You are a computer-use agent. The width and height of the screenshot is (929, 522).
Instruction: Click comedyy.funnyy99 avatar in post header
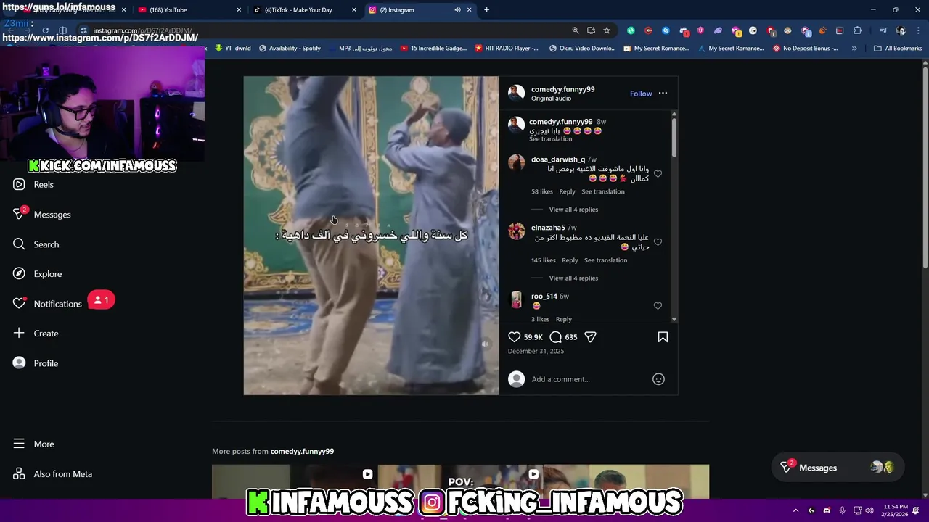pyautogui.click(x=516, y=93)
